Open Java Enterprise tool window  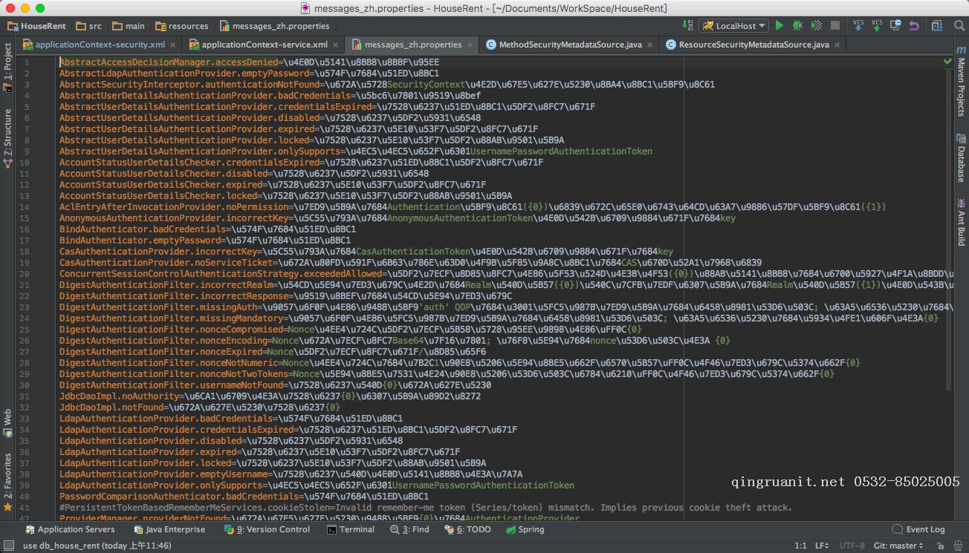tap(169, 529)
